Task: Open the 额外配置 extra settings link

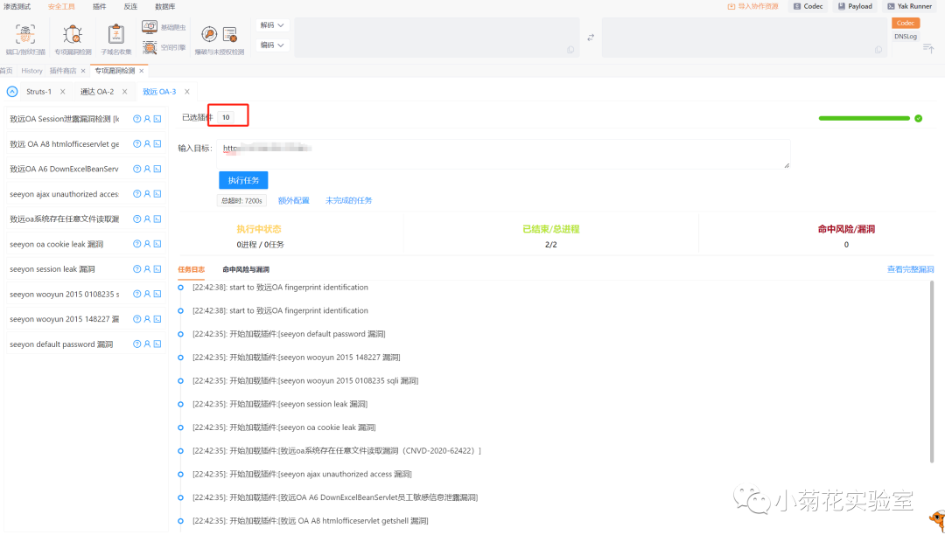Action: coord(293,200)
